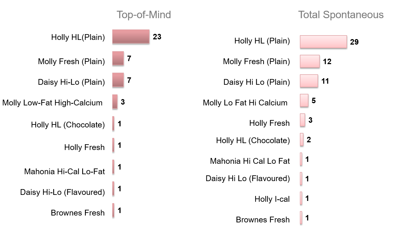Image resolution: width=408 pixels, height=229 pixels.
Task: Click the Brownes Fresh label in Total Spontaneous
Action: tap(263, 220)
